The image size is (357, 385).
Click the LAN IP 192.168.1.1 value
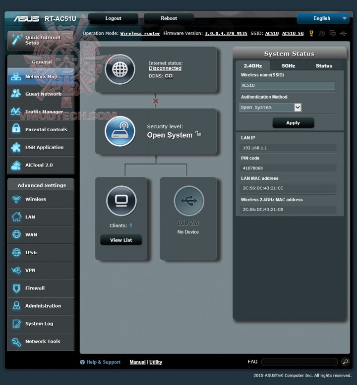pyautogui.click(x=255, y=148)
